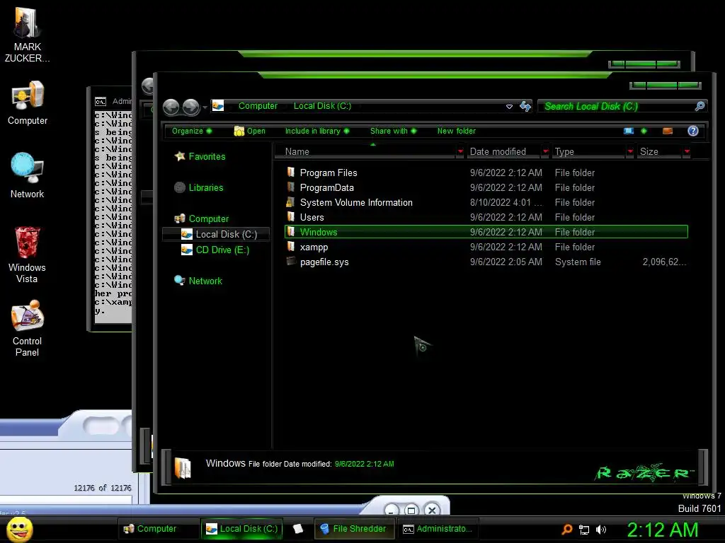Click the pagefile.sys file icon
Image resolution: width=725 pixels, height=543 pixels.
pos(291,261)
